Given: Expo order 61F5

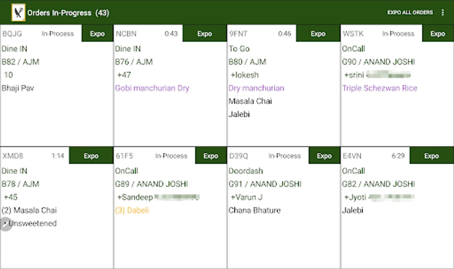Looking at the screenshot, I should [x=211, y=156].
